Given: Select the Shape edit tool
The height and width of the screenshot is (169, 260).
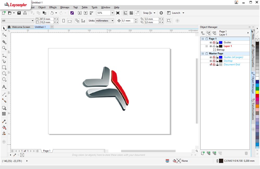Looking at the screenshot, I should click(x=4, y=35).
